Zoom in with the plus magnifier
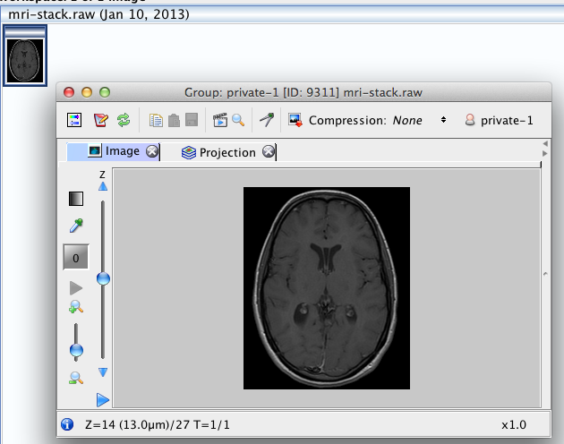564x444 pixels. (x=76, y=307)
